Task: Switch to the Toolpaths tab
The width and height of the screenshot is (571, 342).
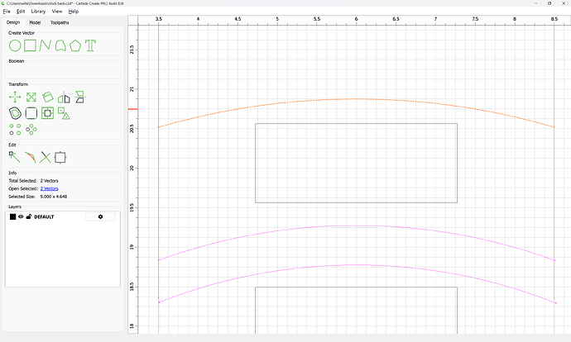Action: (x=60, y=22)
